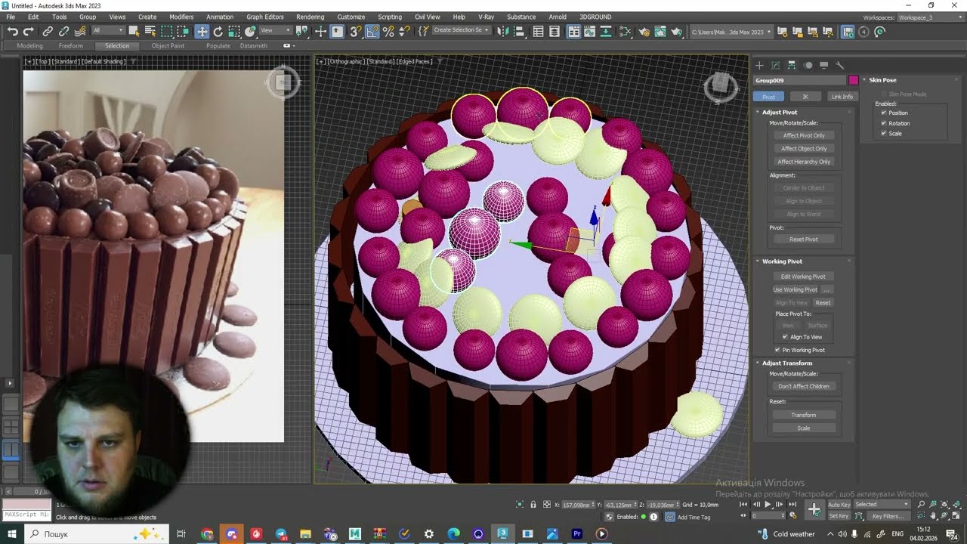
Task: Click the Group009 object name field
Action: [x=800, y=80]
